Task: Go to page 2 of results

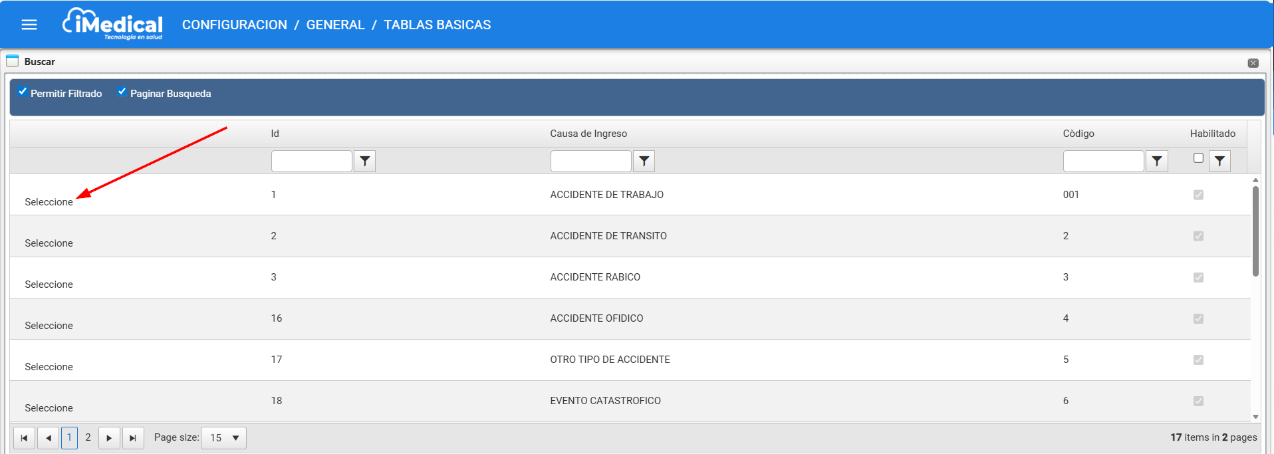Action: tap(88, 437)
